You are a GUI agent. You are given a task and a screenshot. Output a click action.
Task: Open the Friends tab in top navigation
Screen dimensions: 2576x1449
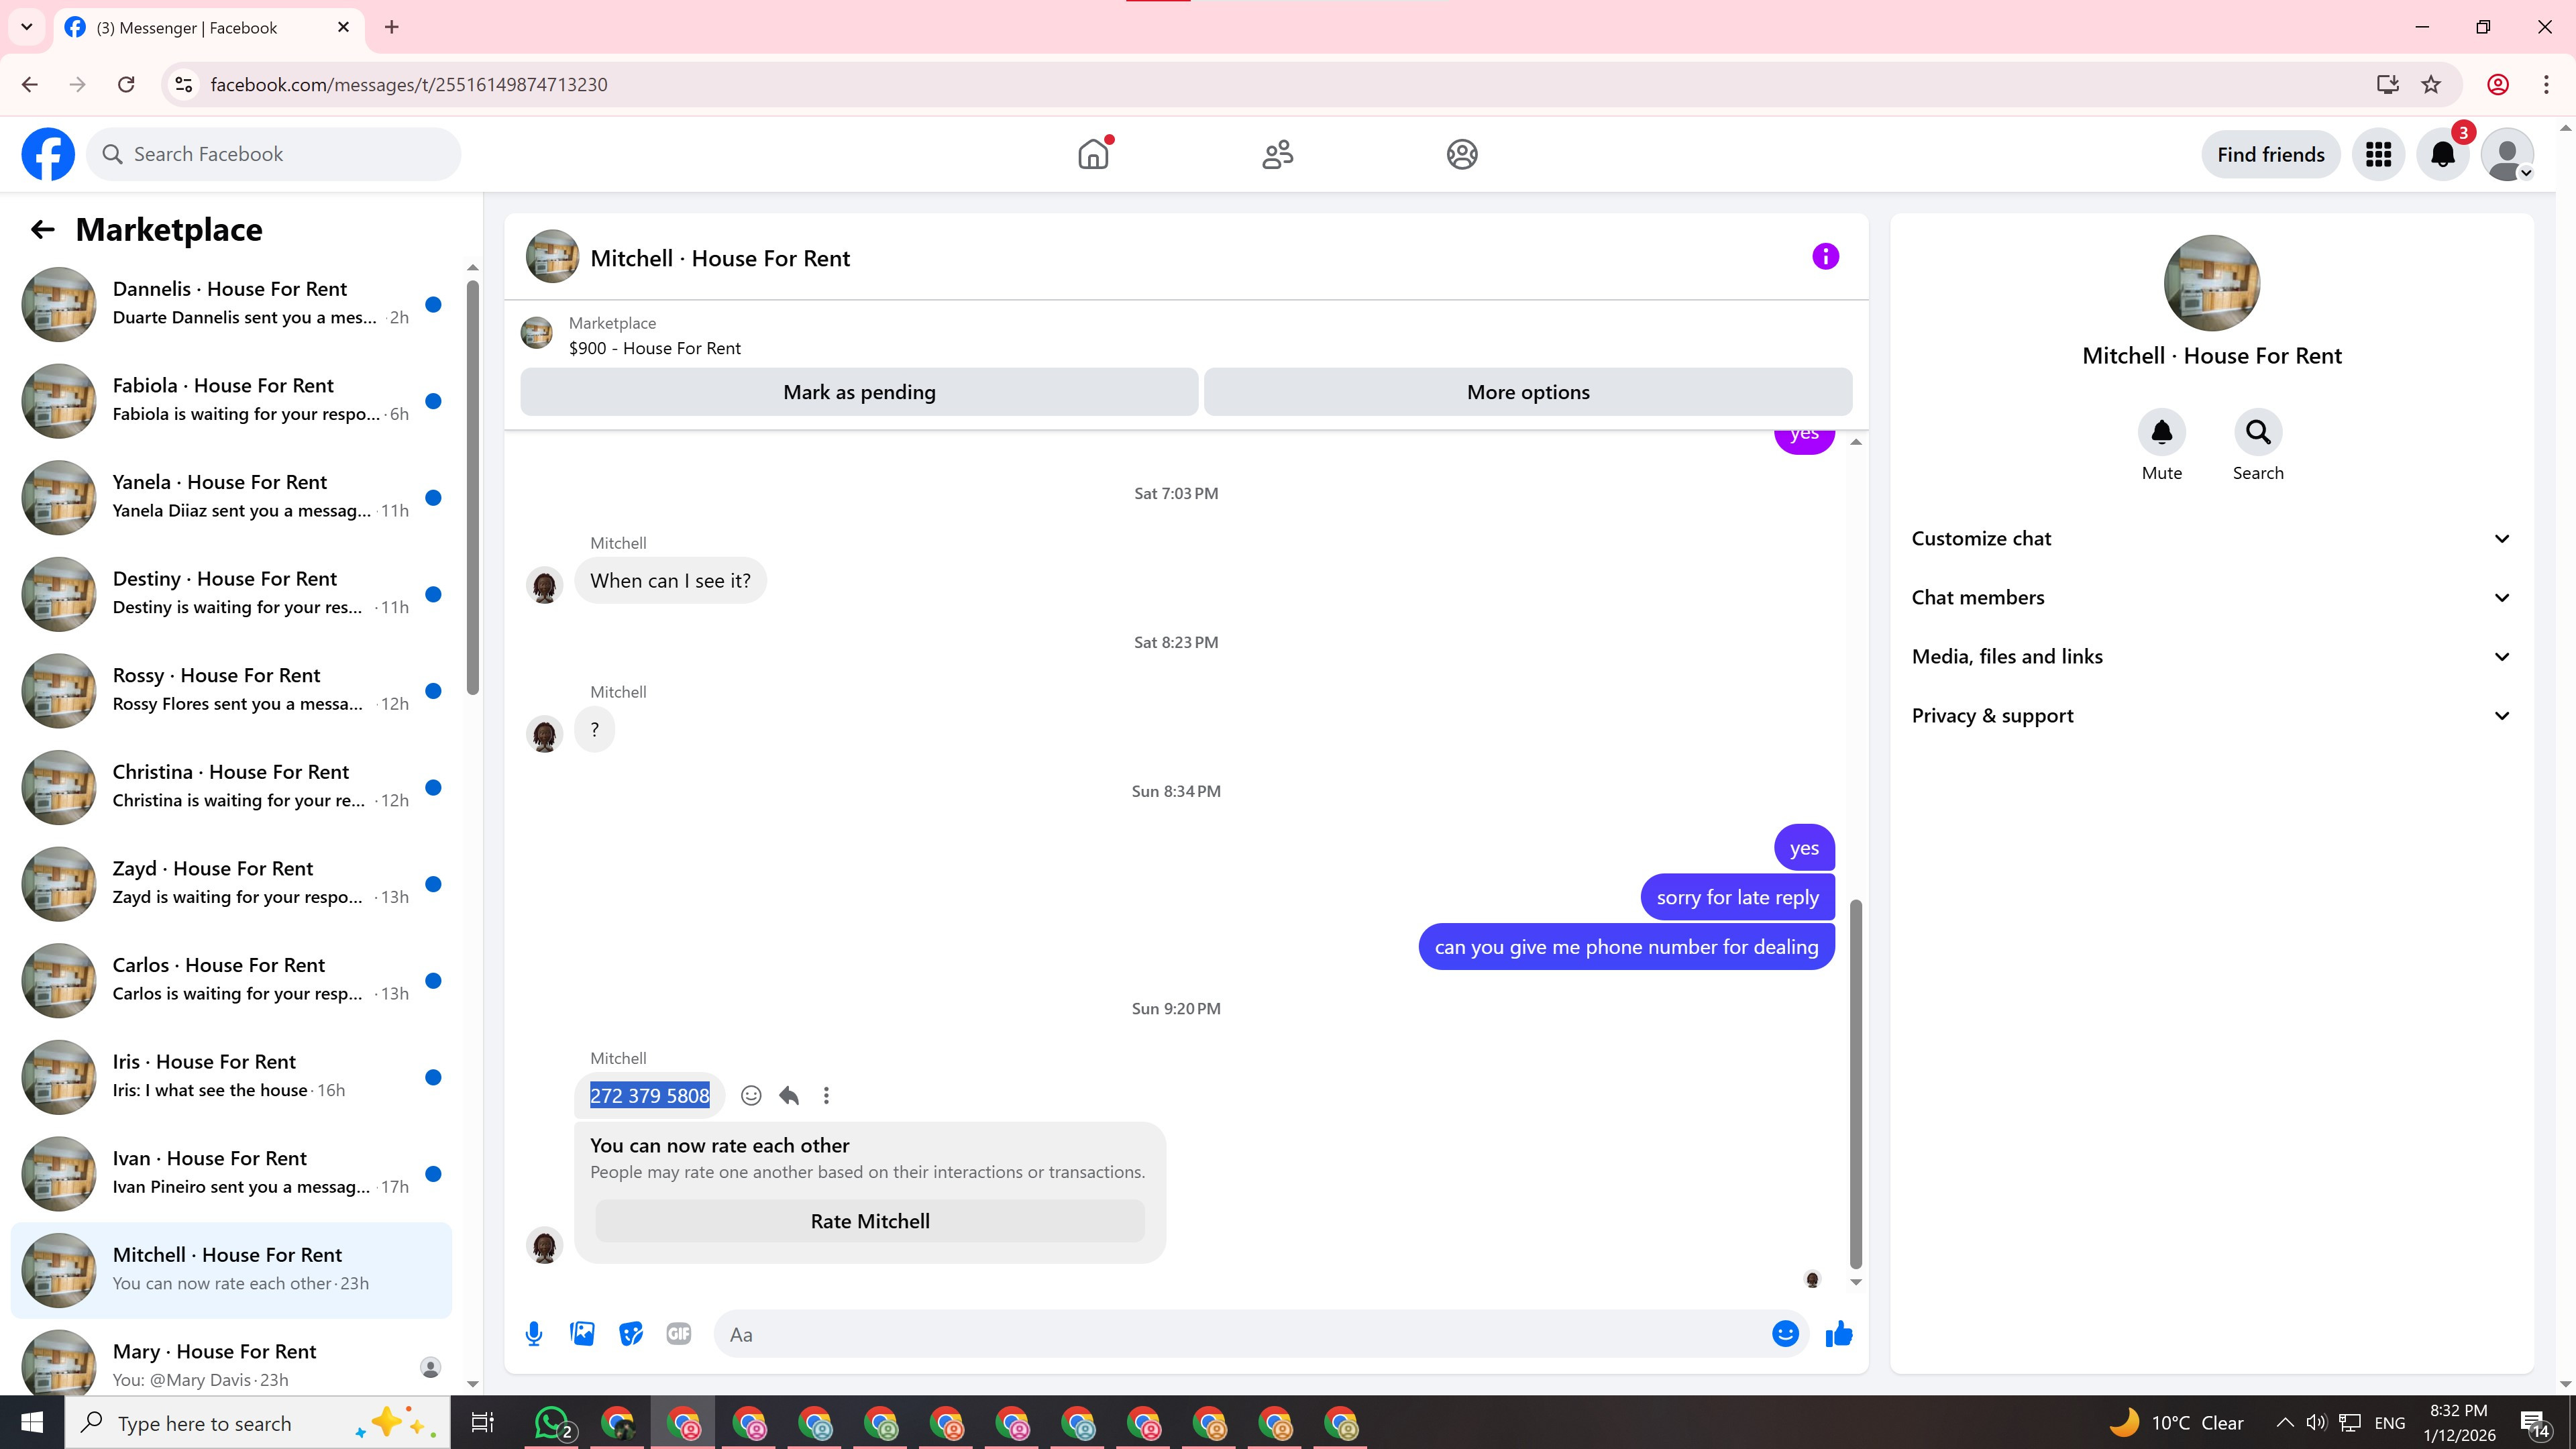[1277, 155]
